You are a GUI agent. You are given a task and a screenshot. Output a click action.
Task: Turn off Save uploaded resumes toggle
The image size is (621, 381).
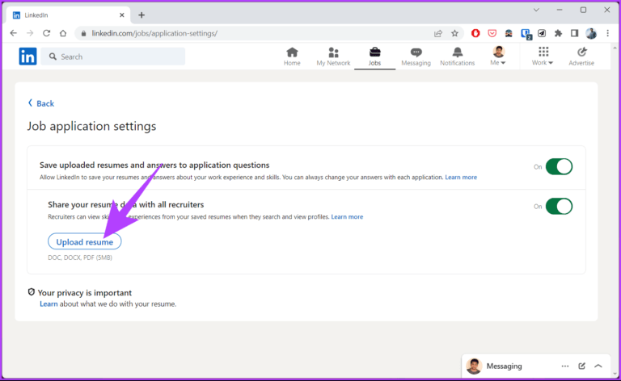click(x=559, y=167)
